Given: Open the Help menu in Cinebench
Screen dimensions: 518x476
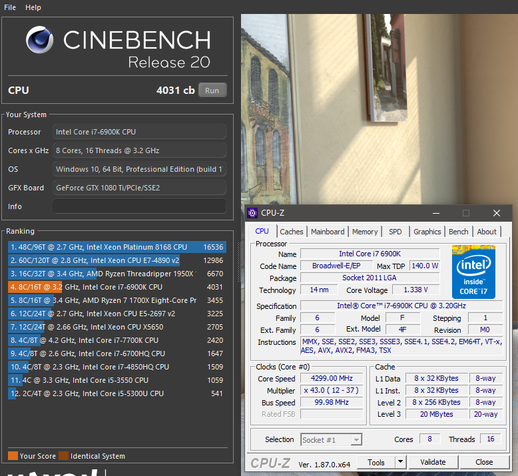Looking at the screenshot, I should [x=33, y=7].
